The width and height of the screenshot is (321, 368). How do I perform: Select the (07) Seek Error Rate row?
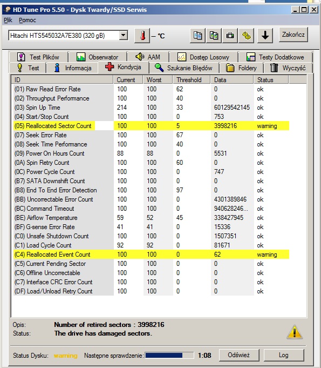[152, 135]
